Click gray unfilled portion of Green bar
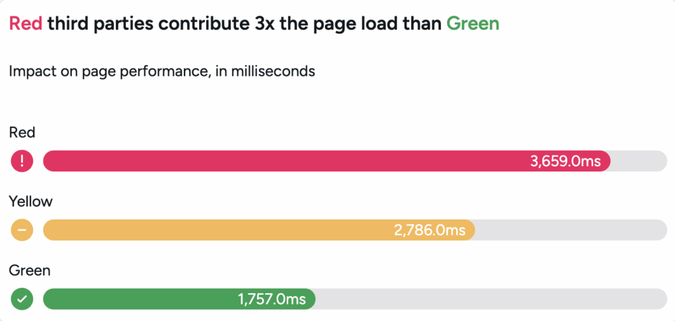This screenshot has width=675, height=321. coord(491,299)
